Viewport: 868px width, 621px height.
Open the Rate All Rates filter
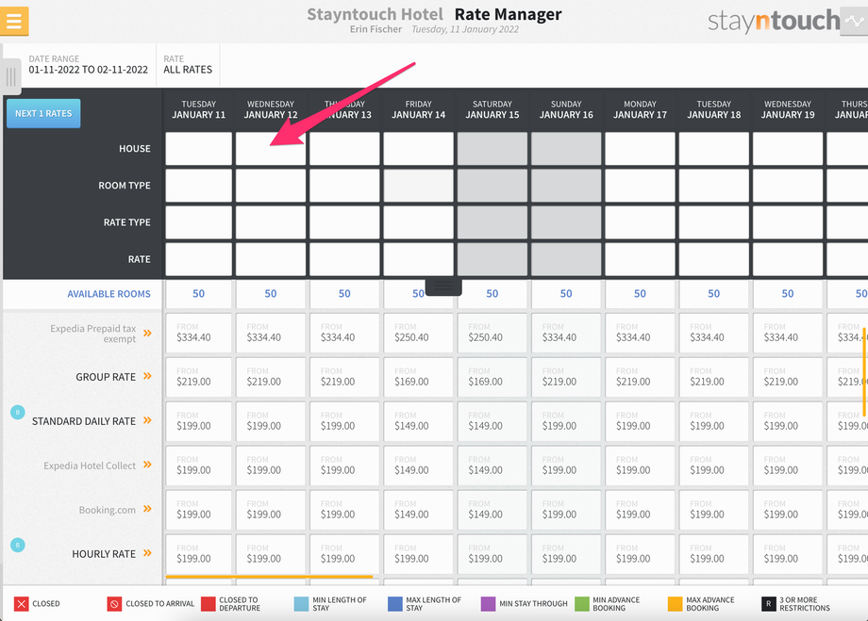pos(188,65)
